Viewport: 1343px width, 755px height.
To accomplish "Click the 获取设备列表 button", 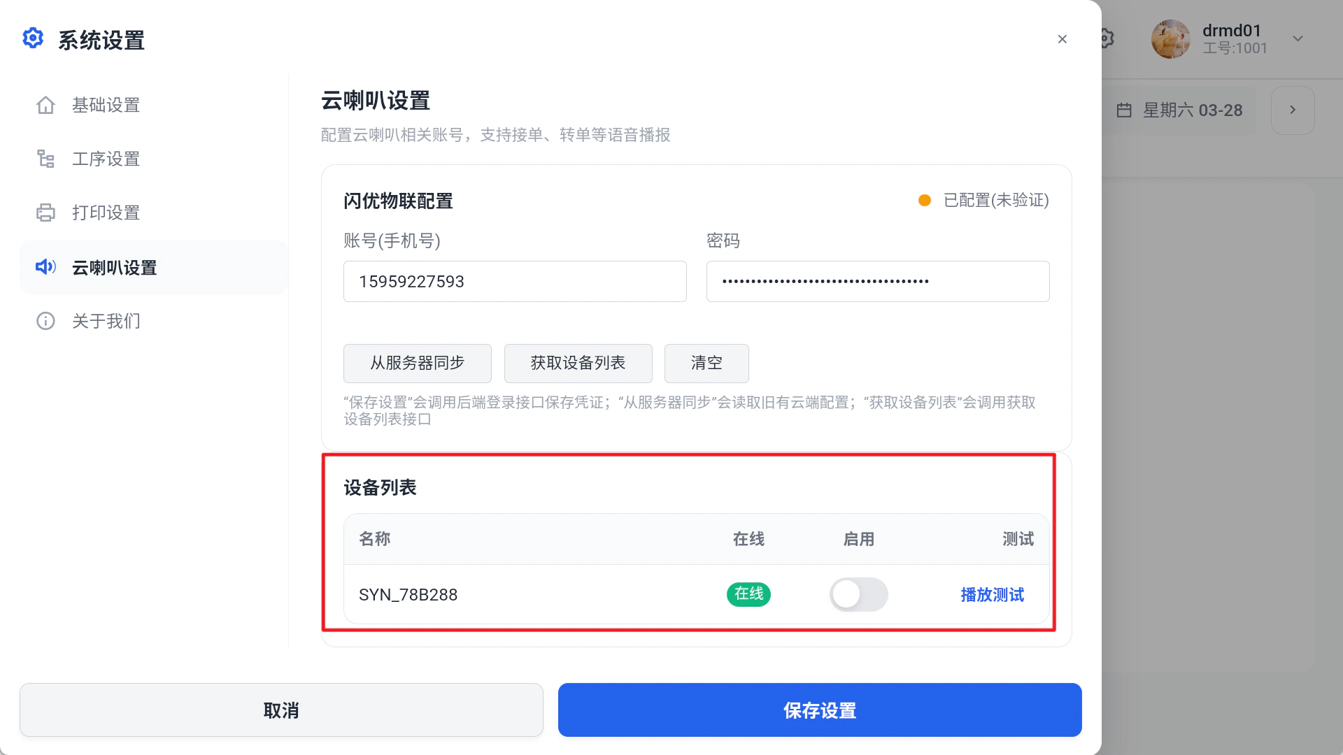I will click(x=578, y=363).
